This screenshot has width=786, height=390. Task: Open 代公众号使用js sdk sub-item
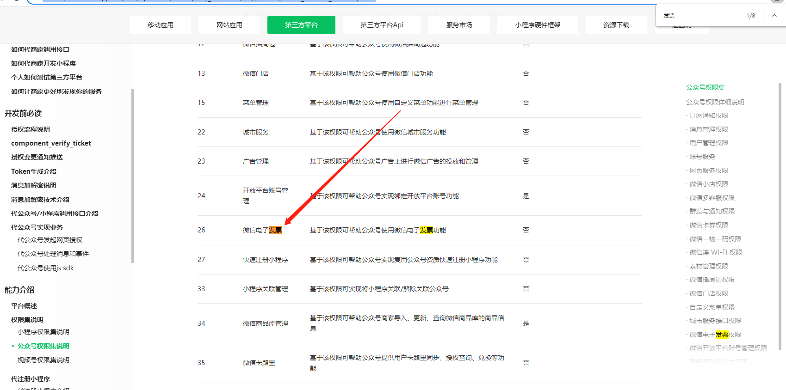(46, 268)
